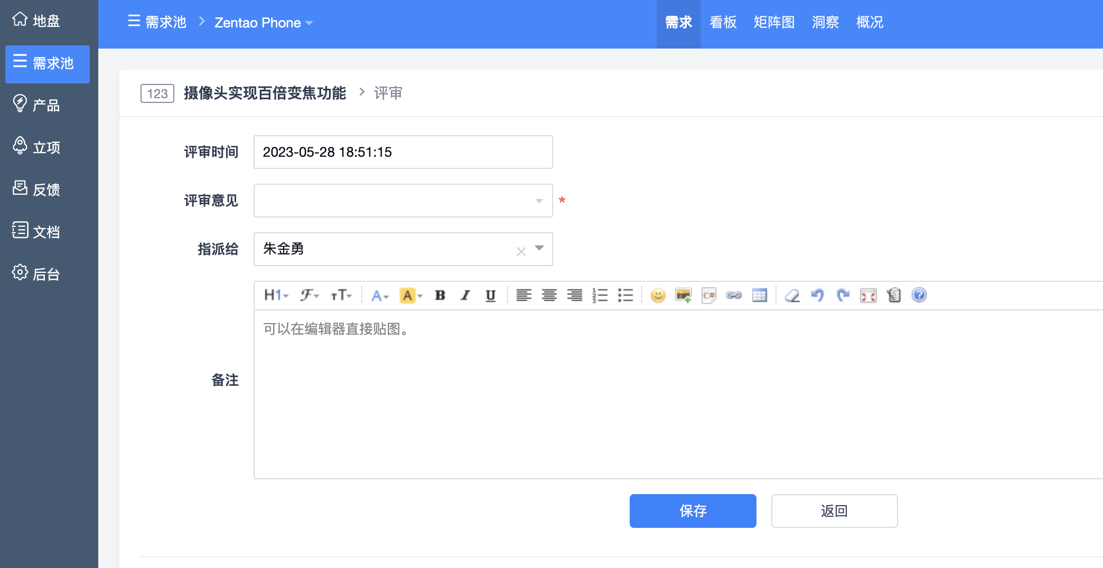Click the 返回 button
The width and height of the screenshot is (1103, 568).
pos(834,510)
